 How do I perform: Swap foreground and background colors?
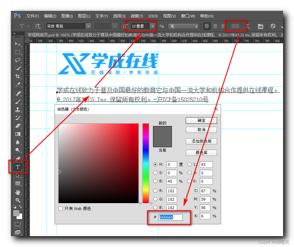(x=21, y=207)
